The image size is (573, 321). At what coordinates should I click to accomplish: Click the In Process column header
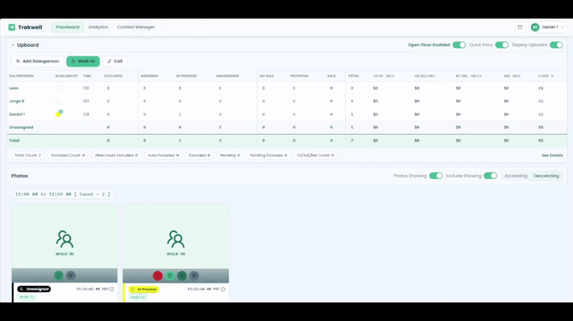click(x=186, y=76)
